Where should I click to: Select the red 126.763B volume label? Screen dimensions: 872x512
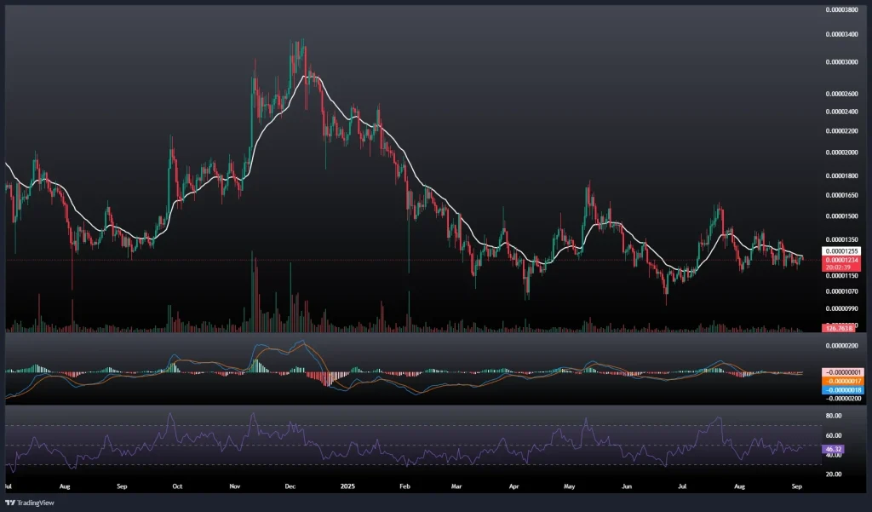[839, 328]
